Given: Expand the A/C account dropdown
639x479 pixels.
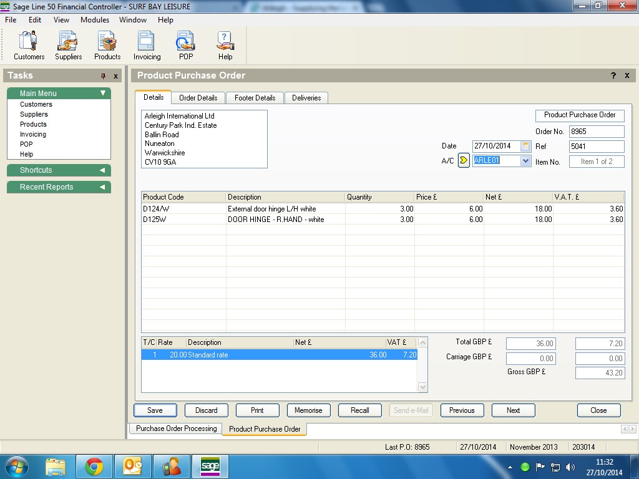Looking at the screenshot, I should (x=525, y=161).
